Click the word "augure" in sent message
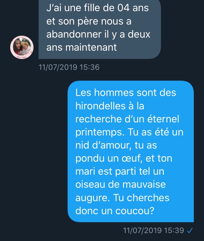The height and width of the screenshot is (241, 204). tap(92, 198)
